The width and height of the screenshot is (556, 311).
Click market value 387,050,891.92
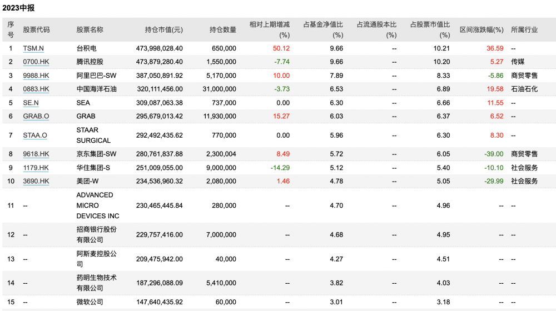tap(160, 76)
